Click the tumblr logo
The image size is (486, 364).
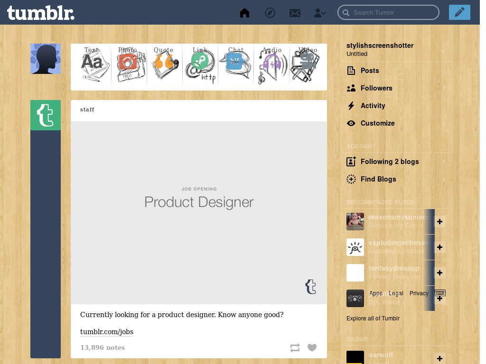[x=41, y=13]
